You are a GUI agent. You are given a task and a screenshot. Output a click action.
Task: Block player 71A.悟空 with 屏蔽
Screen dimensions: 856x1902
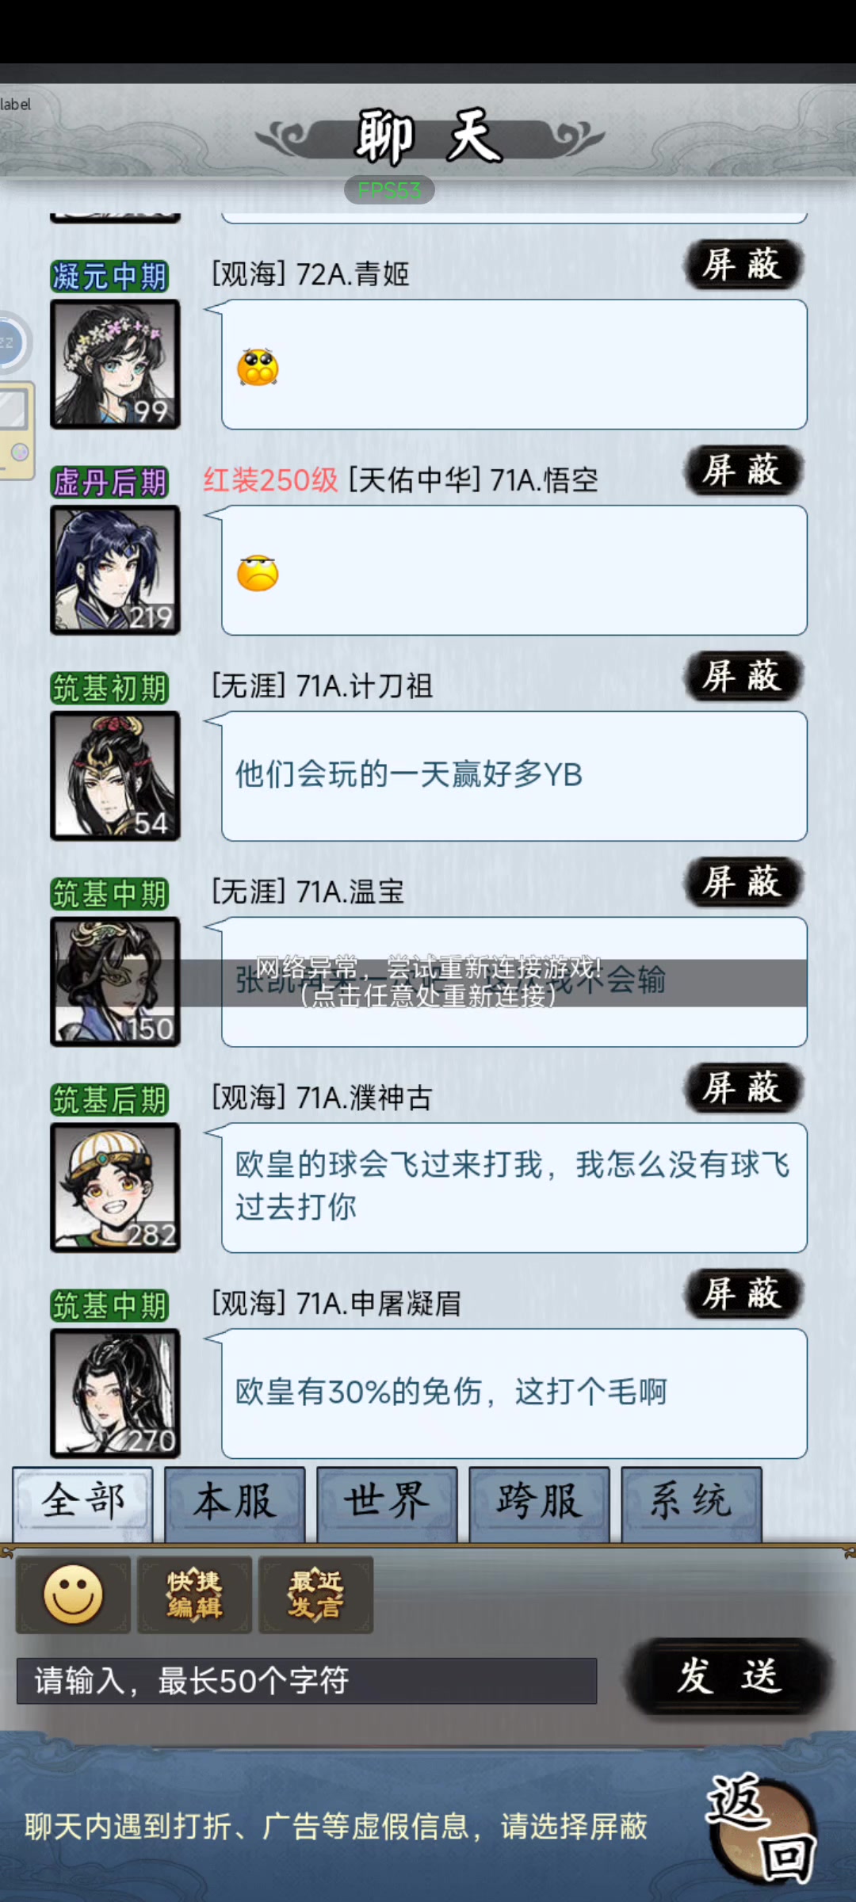point(743,471)
